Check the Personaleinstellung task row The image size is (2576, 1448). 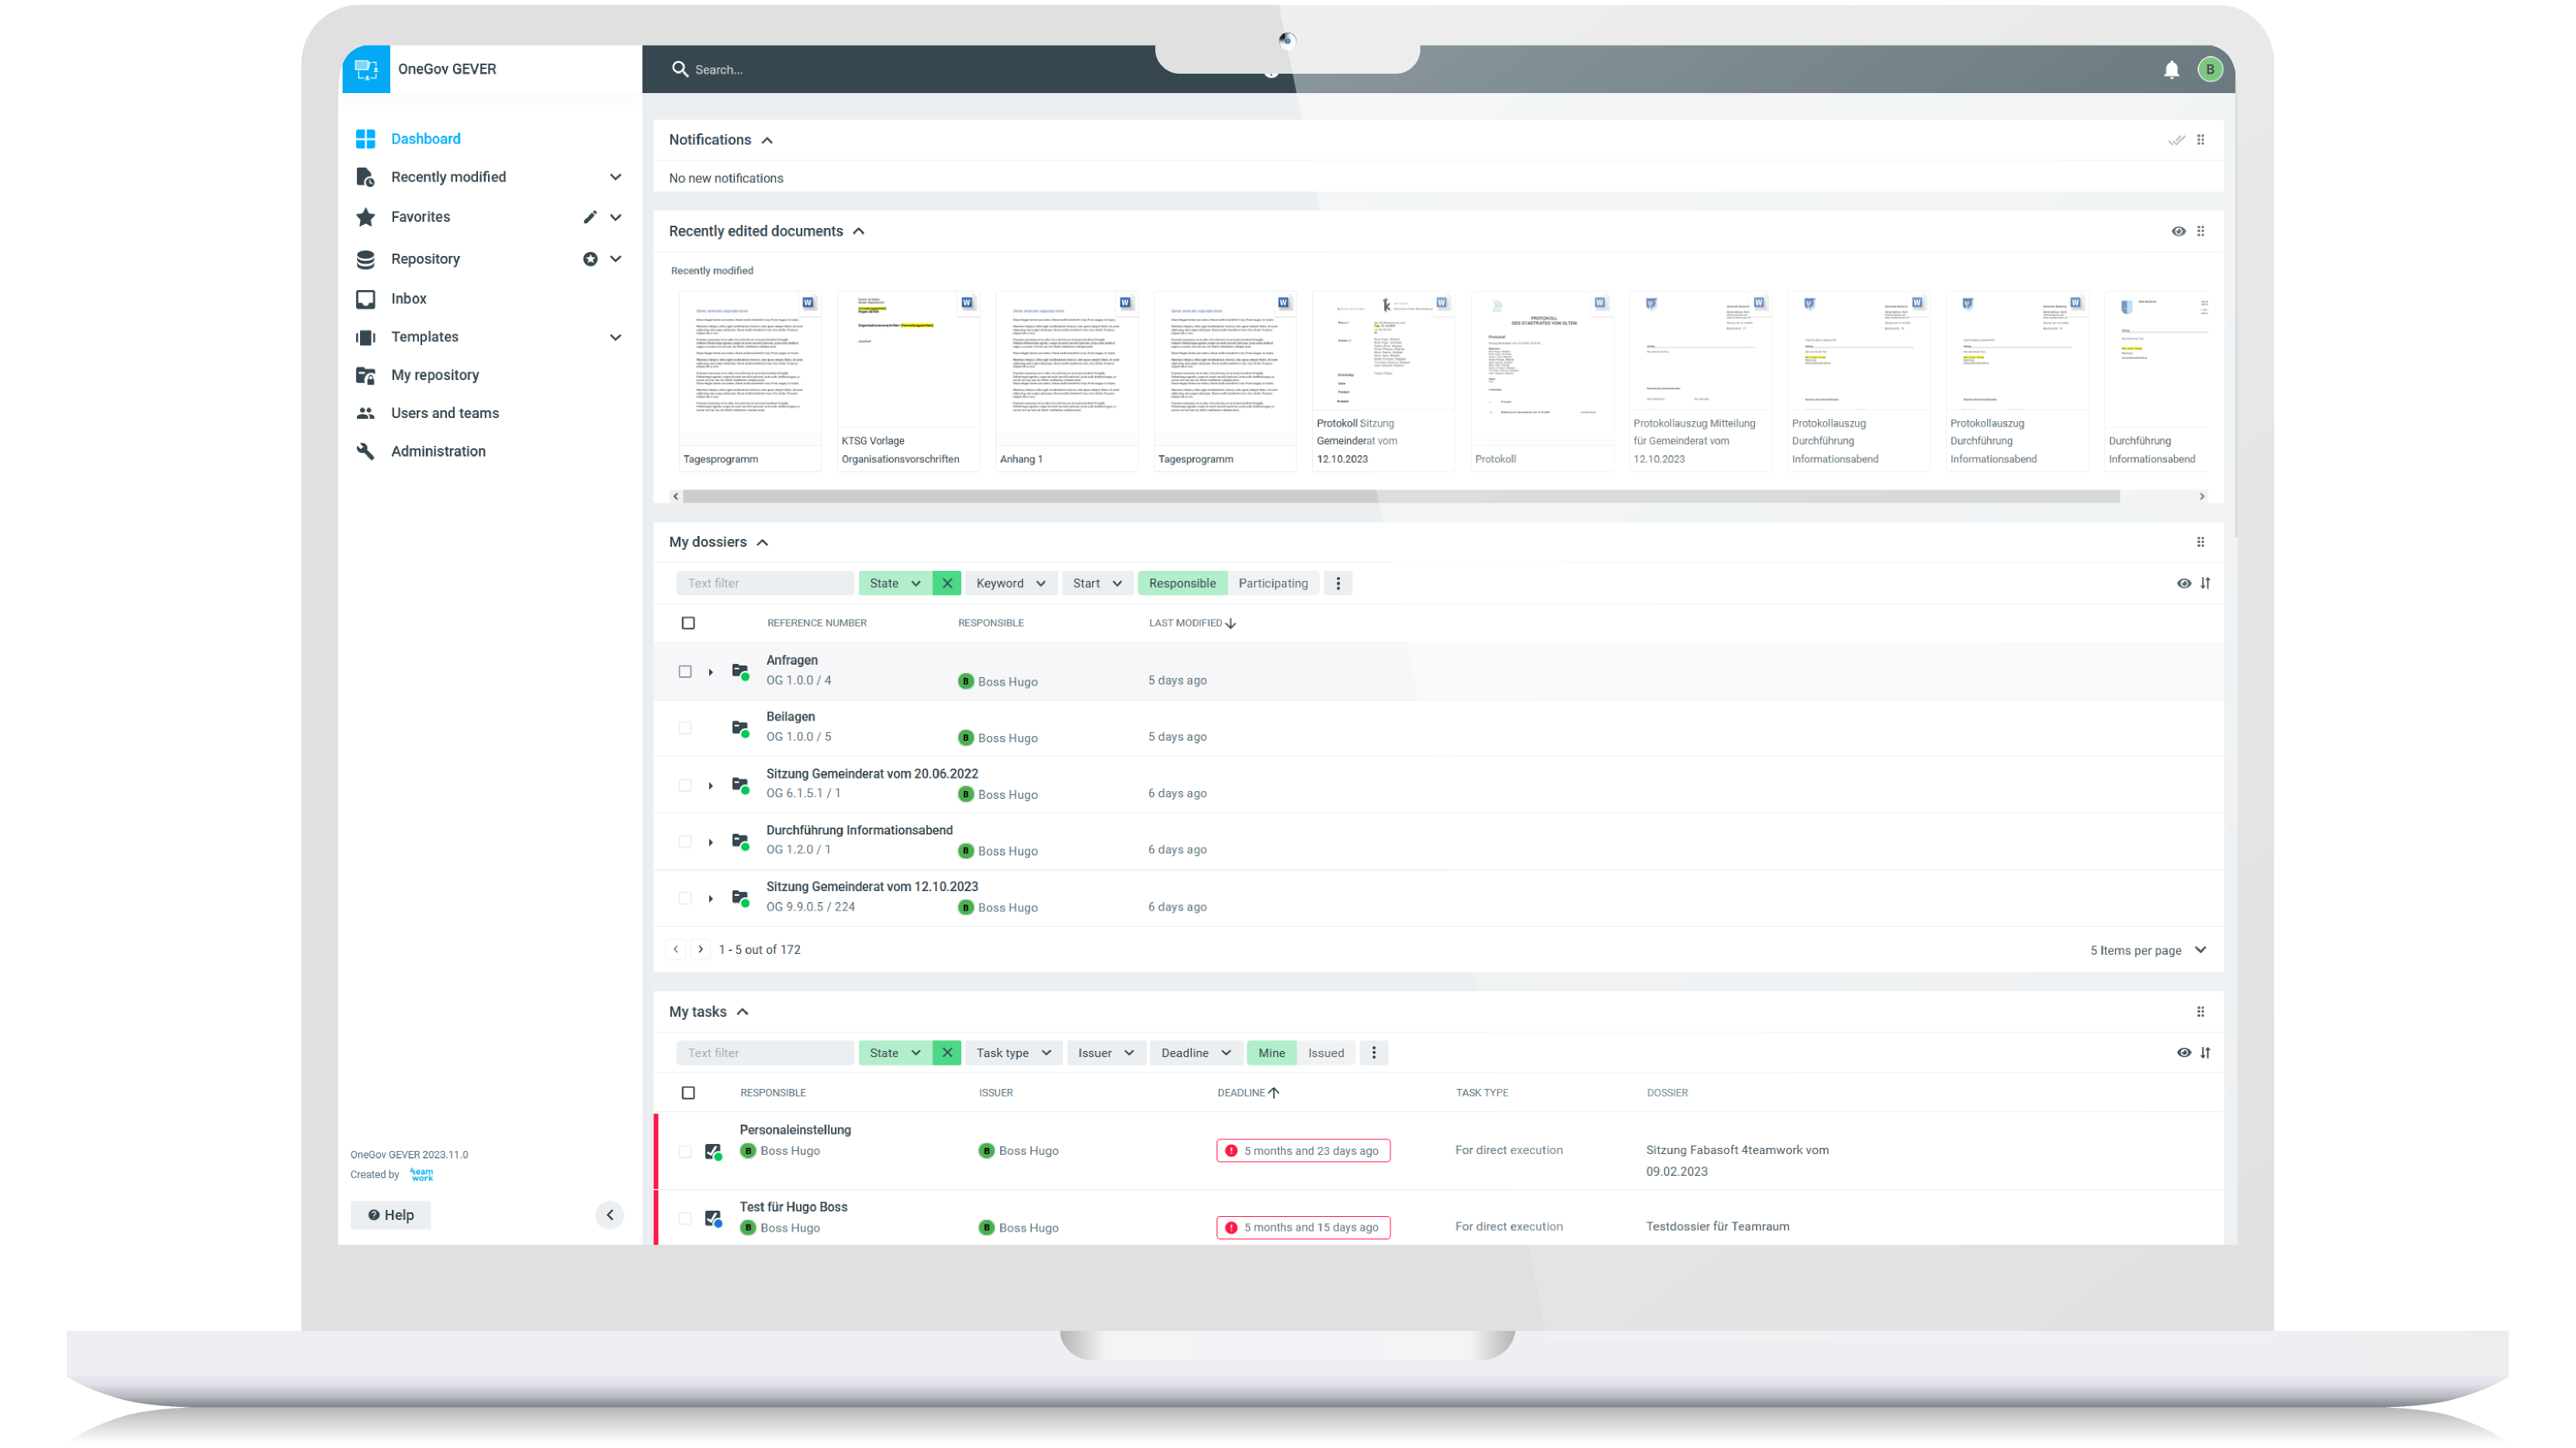tap(685, 1153)
